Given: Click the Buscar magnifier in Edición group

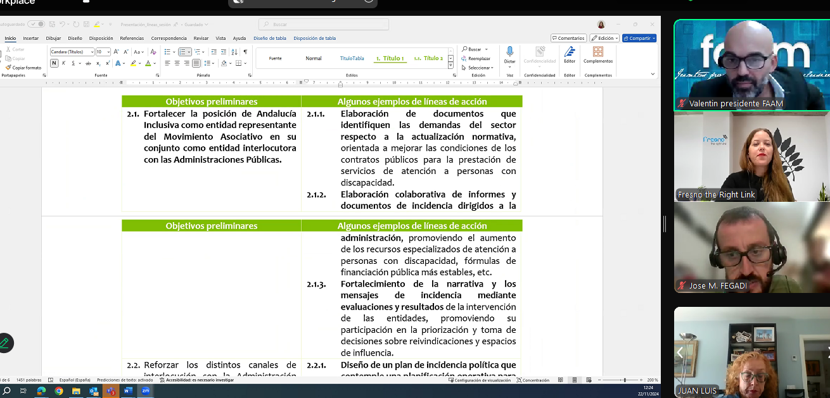Looking at the screenshot, I should click(464, 49).
